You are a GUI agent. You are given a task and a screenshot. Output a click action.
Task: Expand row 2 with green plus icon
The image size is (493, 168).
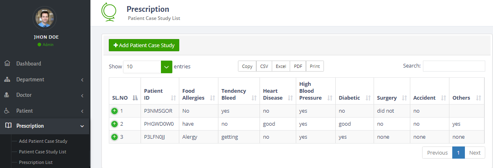tap(114, 124)
